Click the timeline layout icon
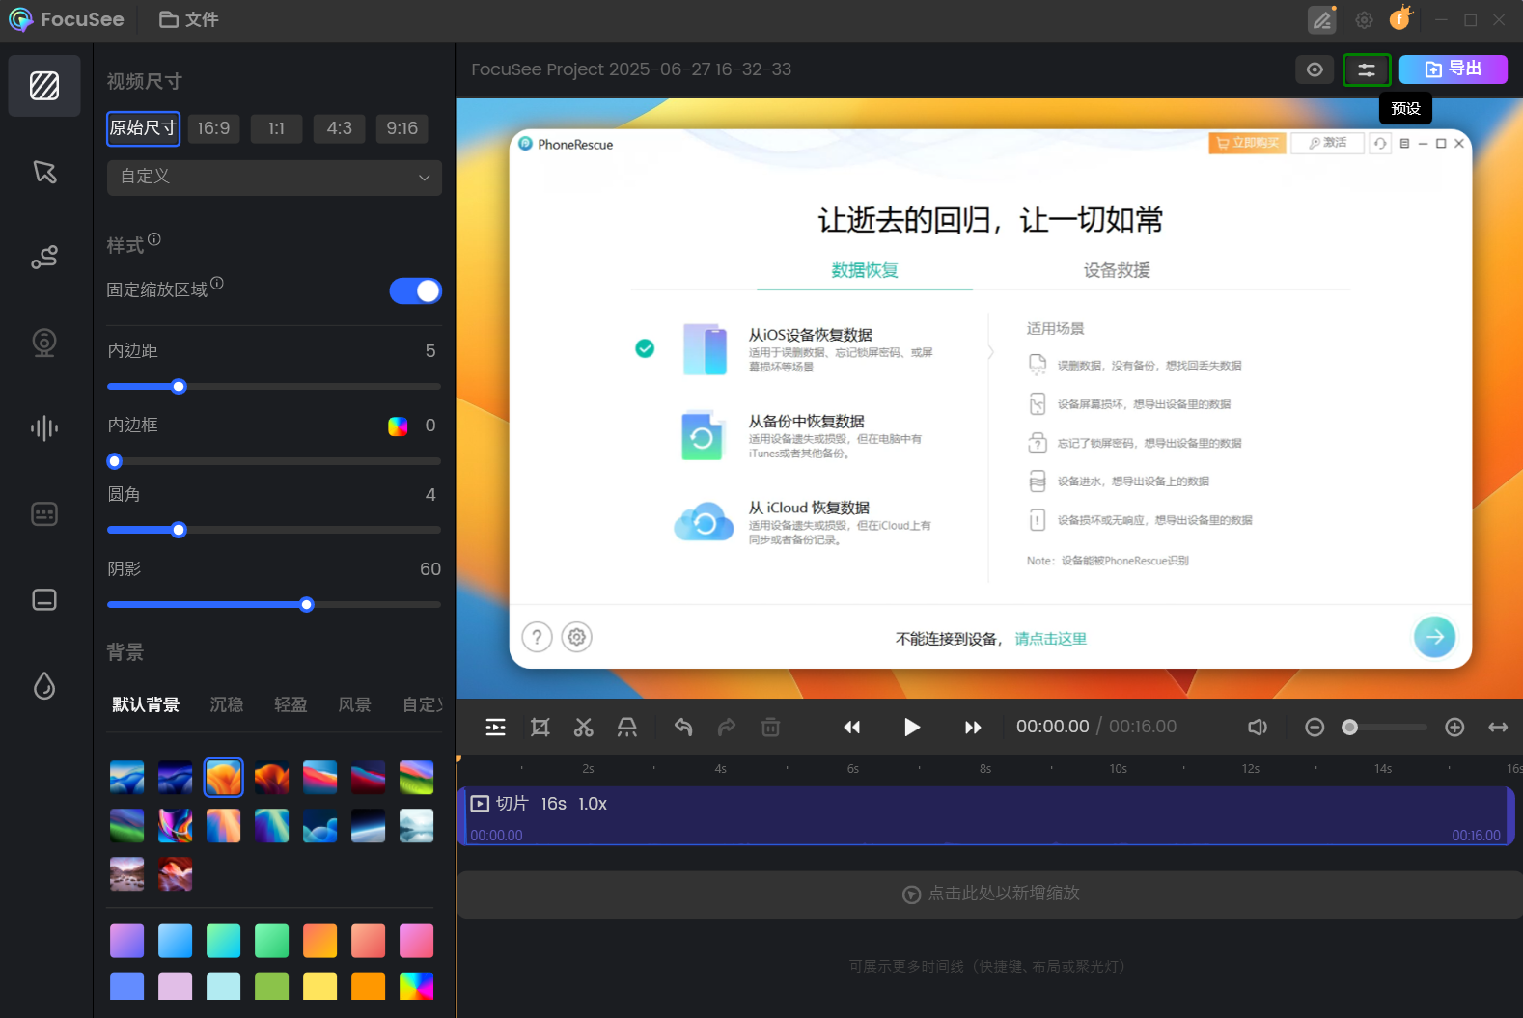 point(495,727)
